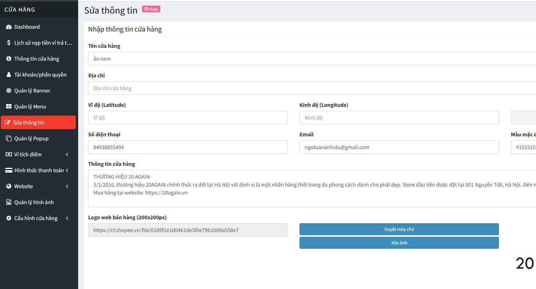Expand the Cấu hình cửa hàng chevron
The height and width of the screenshot is (289, 536).
(67, 218)
